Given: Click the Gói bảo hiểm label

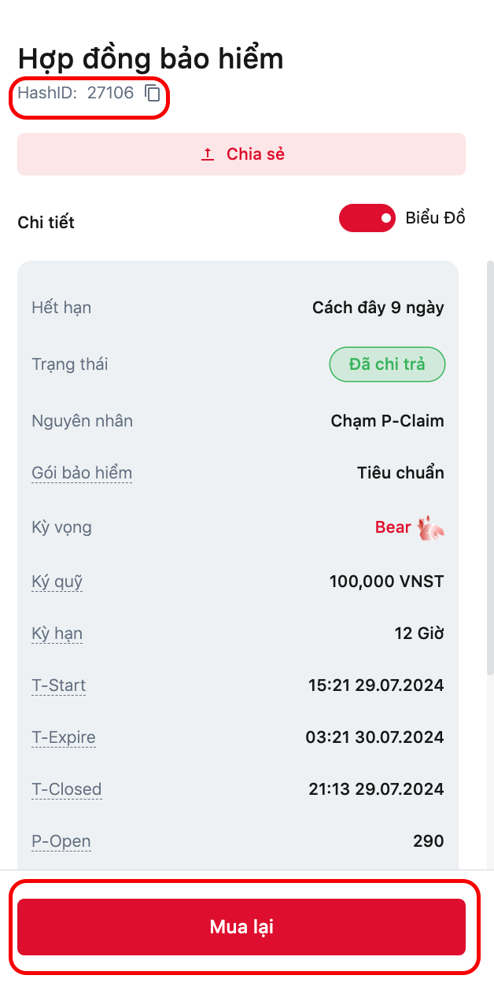Looking at the screenshot, I should (82, 473).
